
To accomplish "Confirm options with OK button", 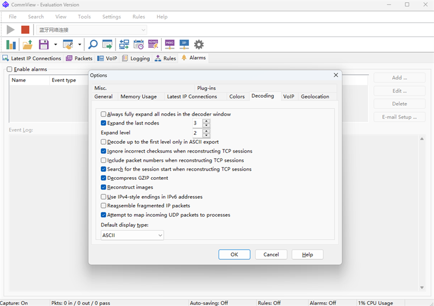I will 234,255.
